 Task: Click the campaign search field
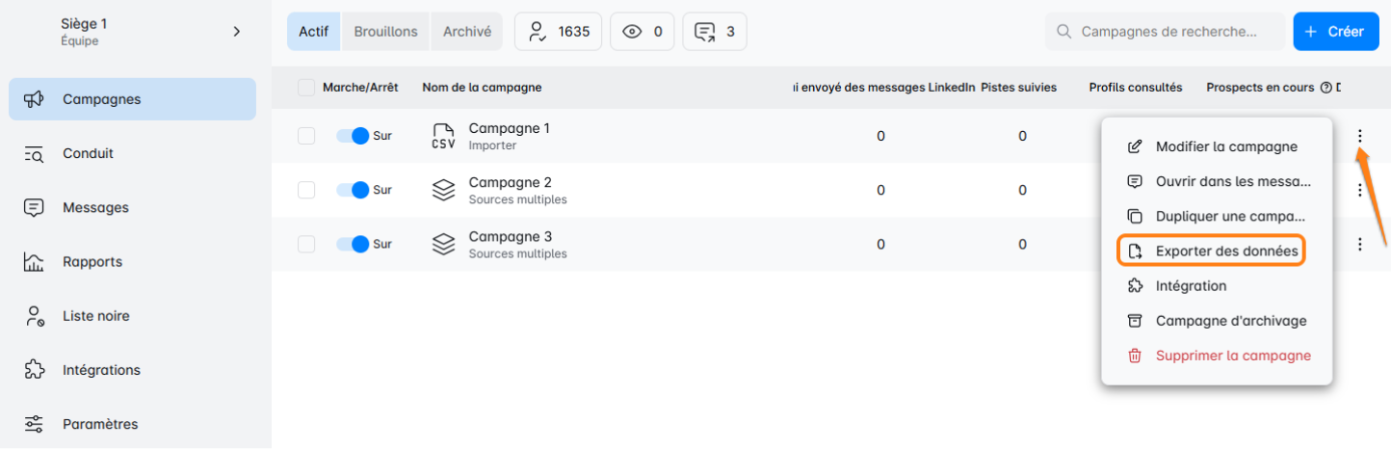(x=1168, y=32)
